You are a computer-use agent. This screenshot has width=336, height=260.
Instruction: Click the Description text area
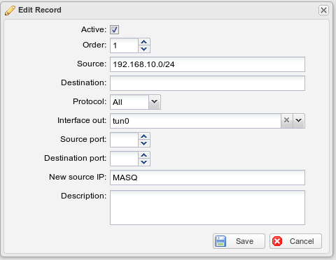tap(207, 208)
